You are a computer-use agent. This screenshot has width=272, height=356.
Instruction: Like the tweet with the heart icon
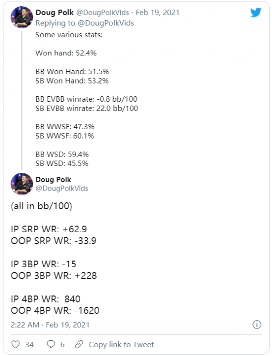tap(15, 344)
